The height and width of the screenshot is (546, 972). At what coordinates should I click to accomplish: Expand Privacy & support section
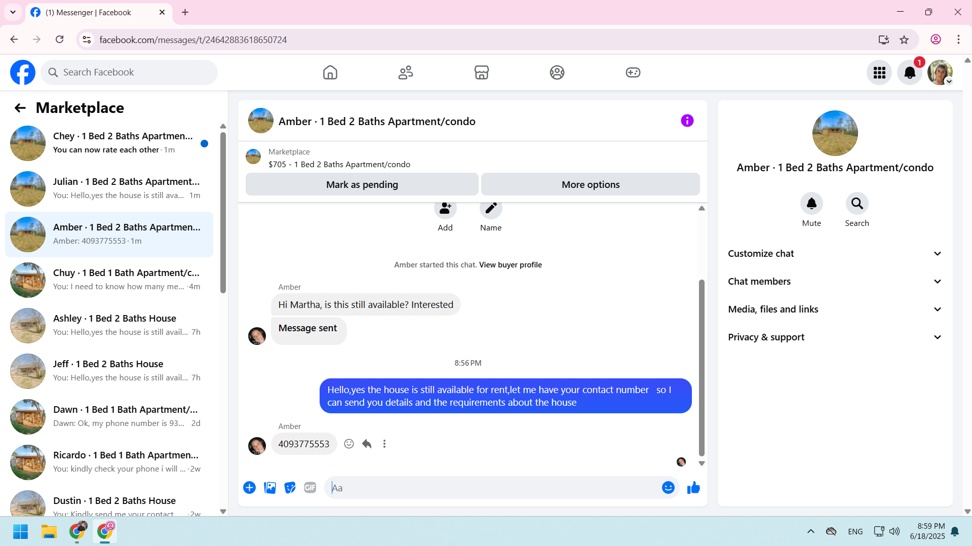[835, 337]
